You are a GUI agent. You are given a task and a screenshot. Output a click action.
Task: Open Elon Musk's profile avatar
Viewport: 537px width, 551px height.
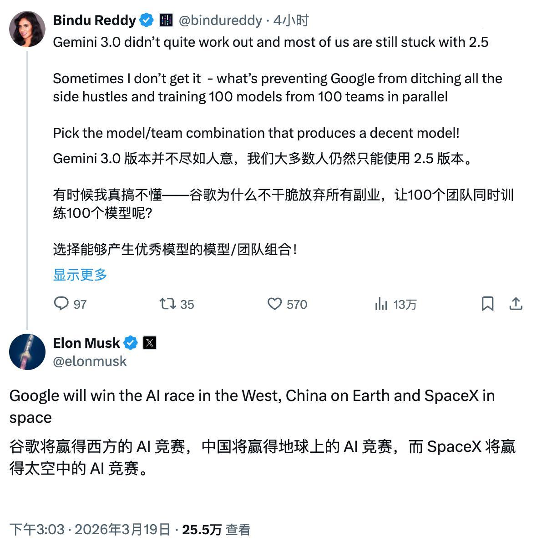click(27, 351)
